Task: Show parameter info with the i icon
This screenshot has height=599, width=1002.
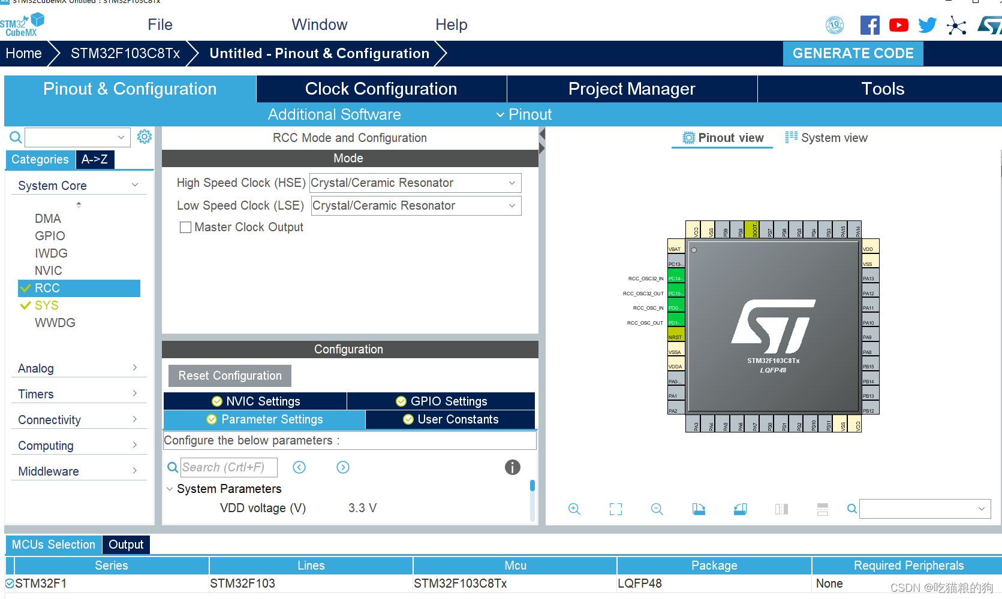Action: 513,467
